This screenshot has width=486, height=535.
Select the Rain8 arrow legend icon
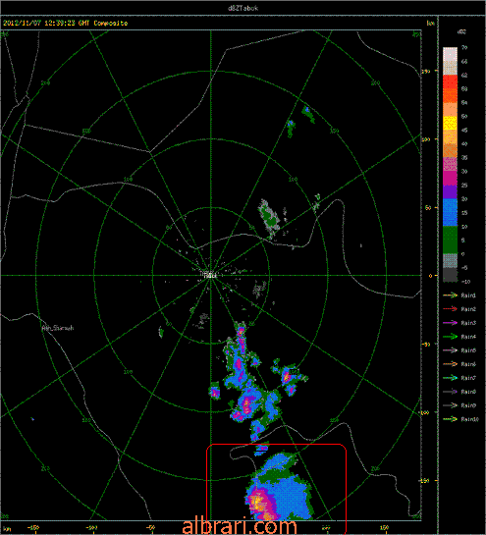(x=451, y=392)
